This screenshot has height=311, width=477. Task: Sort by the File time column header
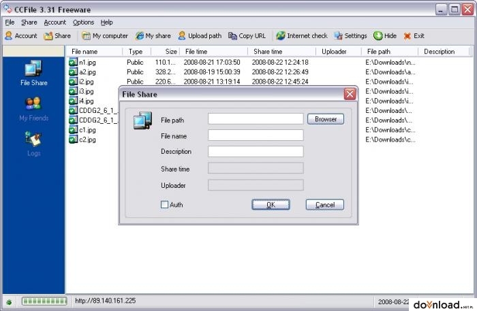coord(213,52)
